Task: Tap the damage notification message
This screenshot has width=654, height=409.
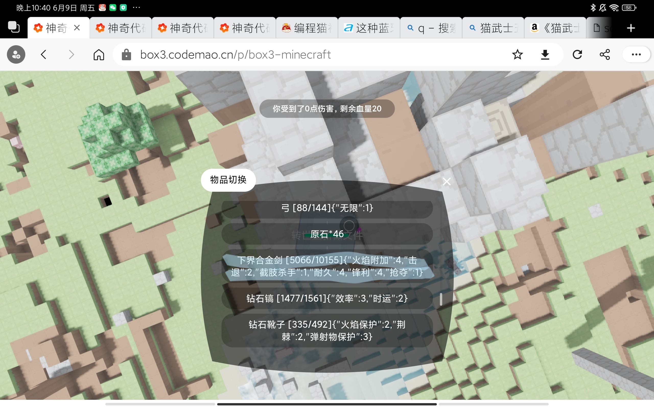Action: pyautogui.click(x=327, y=109)
